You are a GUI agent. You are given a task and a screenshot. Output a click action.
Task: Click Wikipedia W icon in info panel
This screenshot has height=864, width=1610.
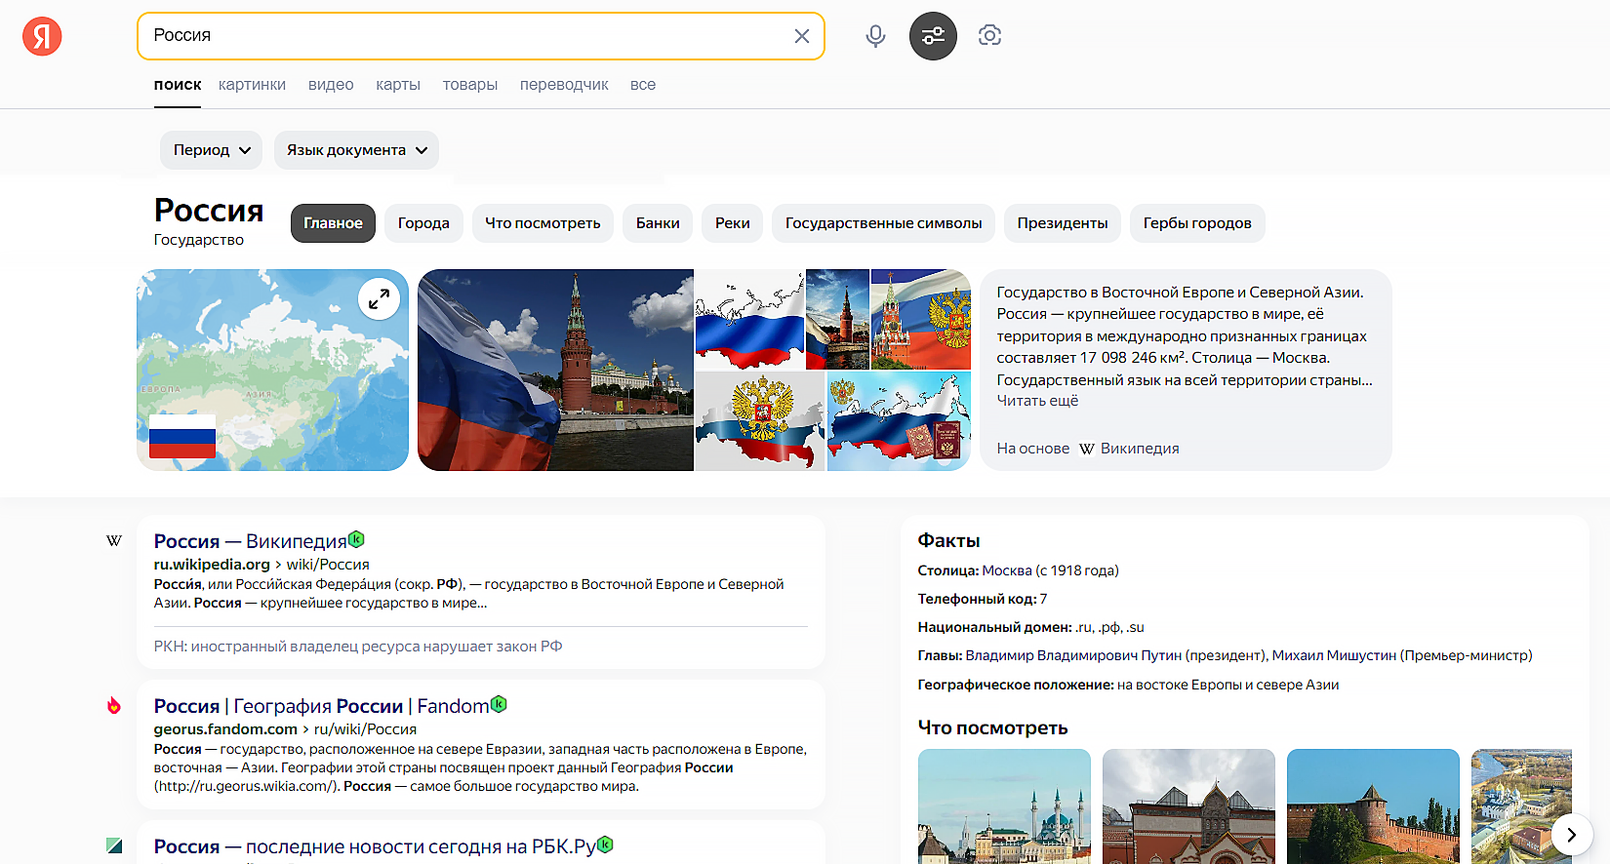click(1086, 449)
